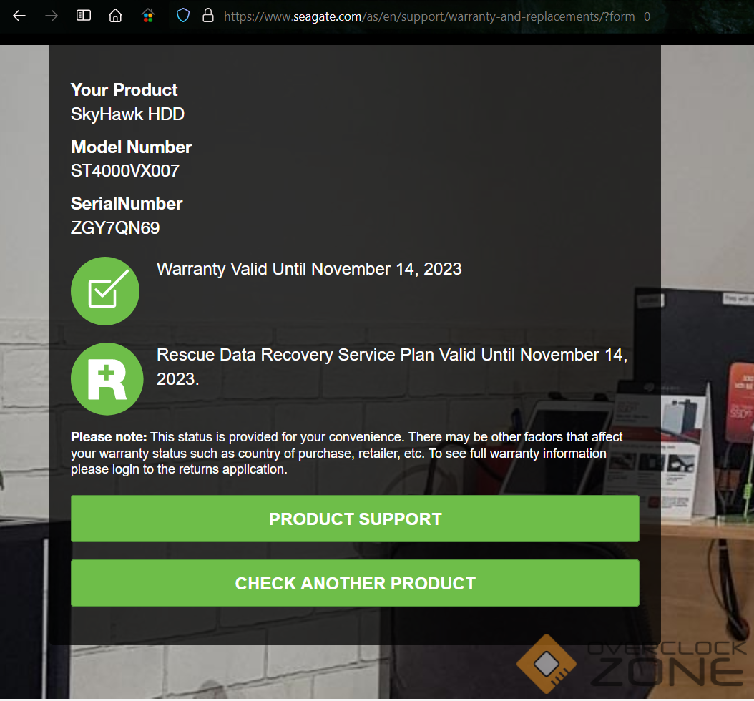
Task: Toggle the browser sidebar panel icon
Action: (84, 16)
